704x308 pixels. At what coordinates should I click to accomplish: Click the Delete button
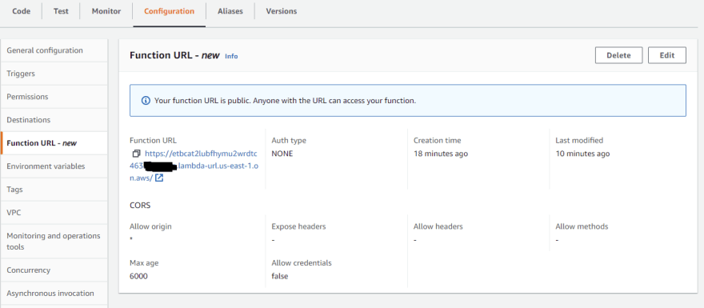click(618, 55)
